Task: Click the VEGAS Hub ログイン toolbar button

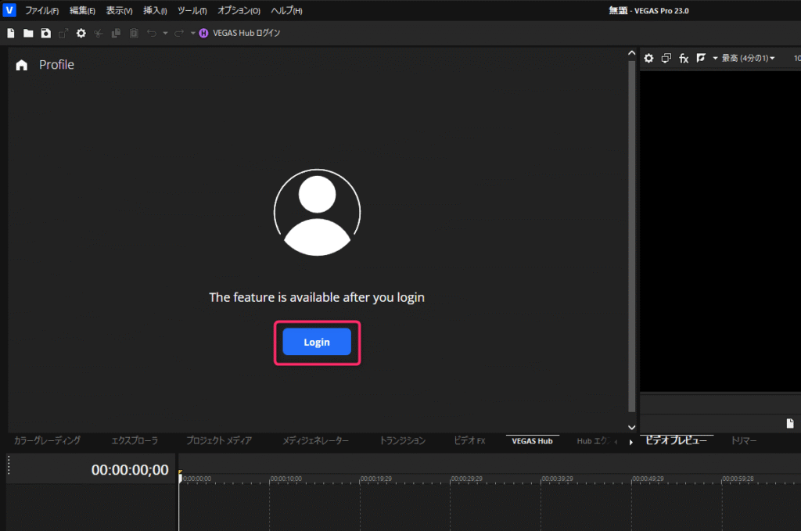Action: [240, 33]
